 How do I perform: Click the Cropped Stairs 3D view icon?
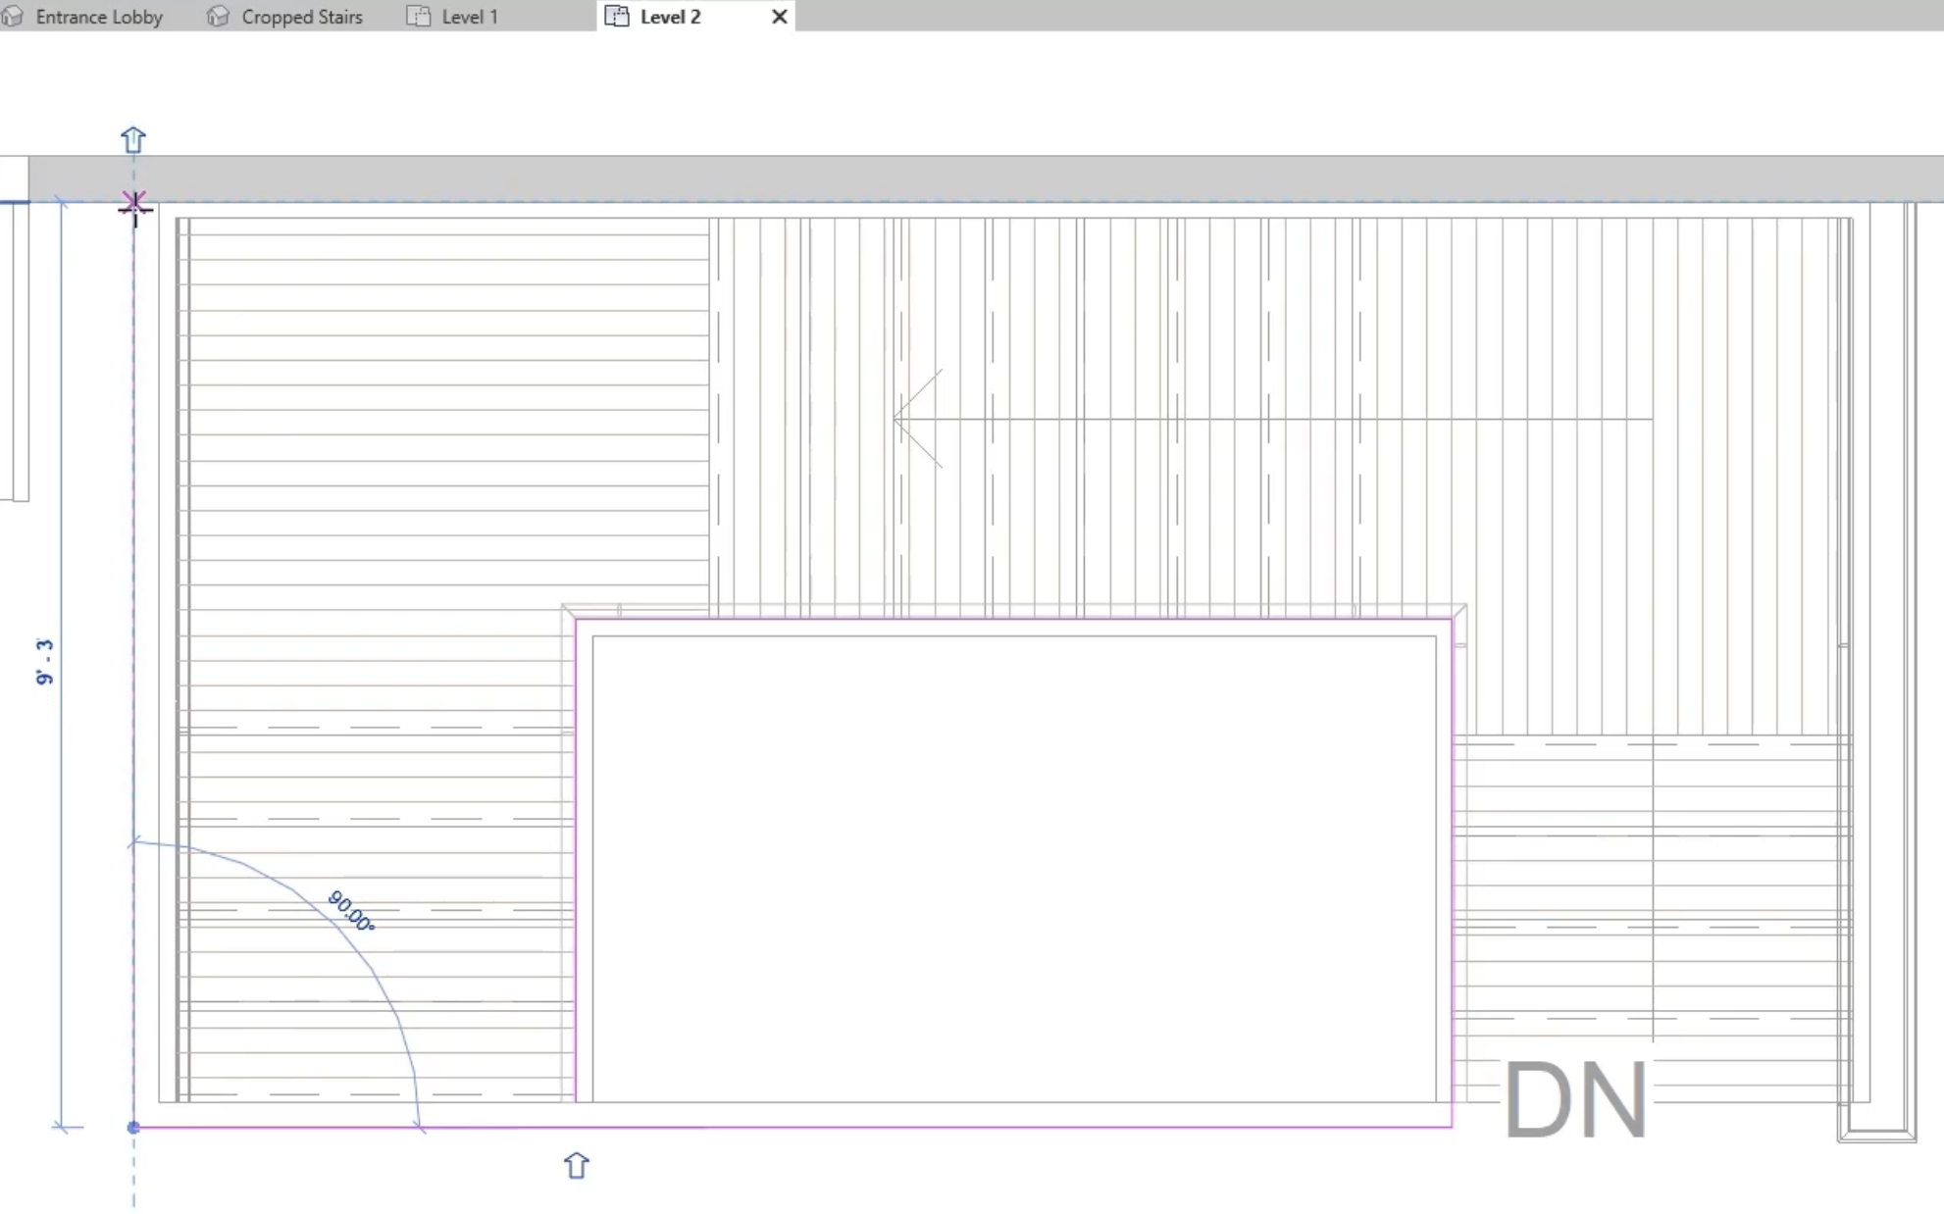click(x=218, y=17)
